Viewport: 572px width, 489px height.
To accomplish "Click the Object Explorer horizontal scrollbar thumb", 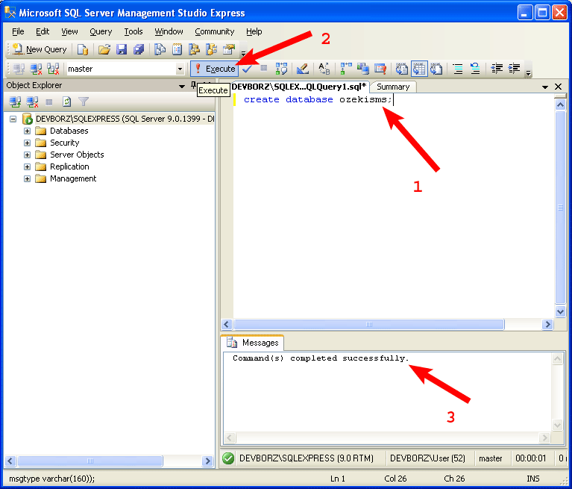I will [90, 461].
